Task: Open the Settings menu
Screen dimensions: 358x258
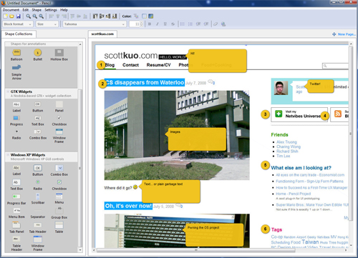Action: click(x=51, y=10)
